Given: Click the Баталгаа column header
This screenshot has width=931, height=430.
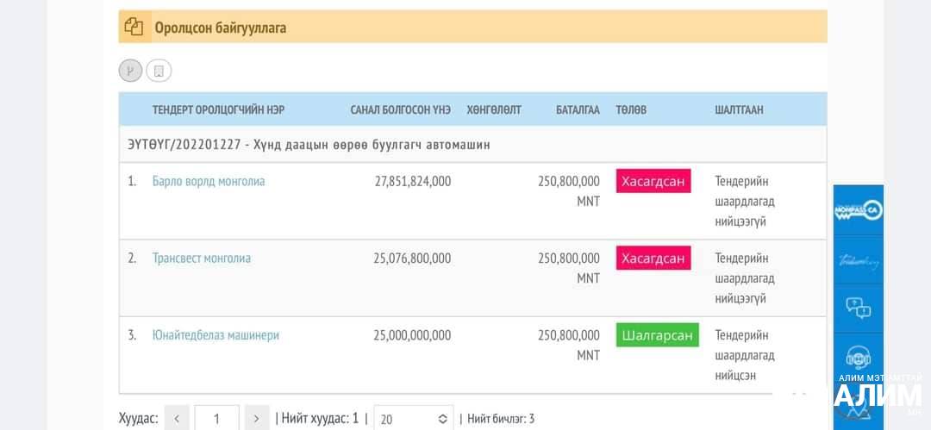Looking at the screenshot, I should pos(578,110).
